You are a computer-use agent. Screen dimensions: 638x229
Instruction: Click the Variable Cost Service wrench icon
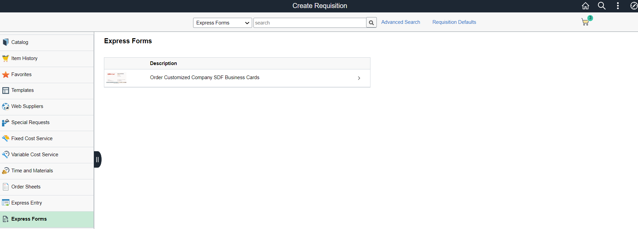click(6, 155)
